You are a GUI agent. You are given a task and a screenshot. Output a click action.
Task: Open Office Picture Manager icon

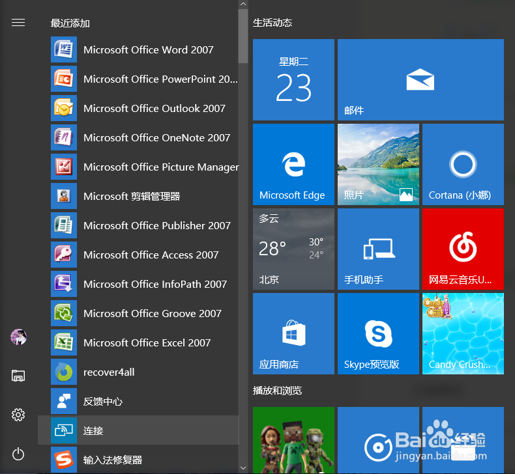[64, 167]
